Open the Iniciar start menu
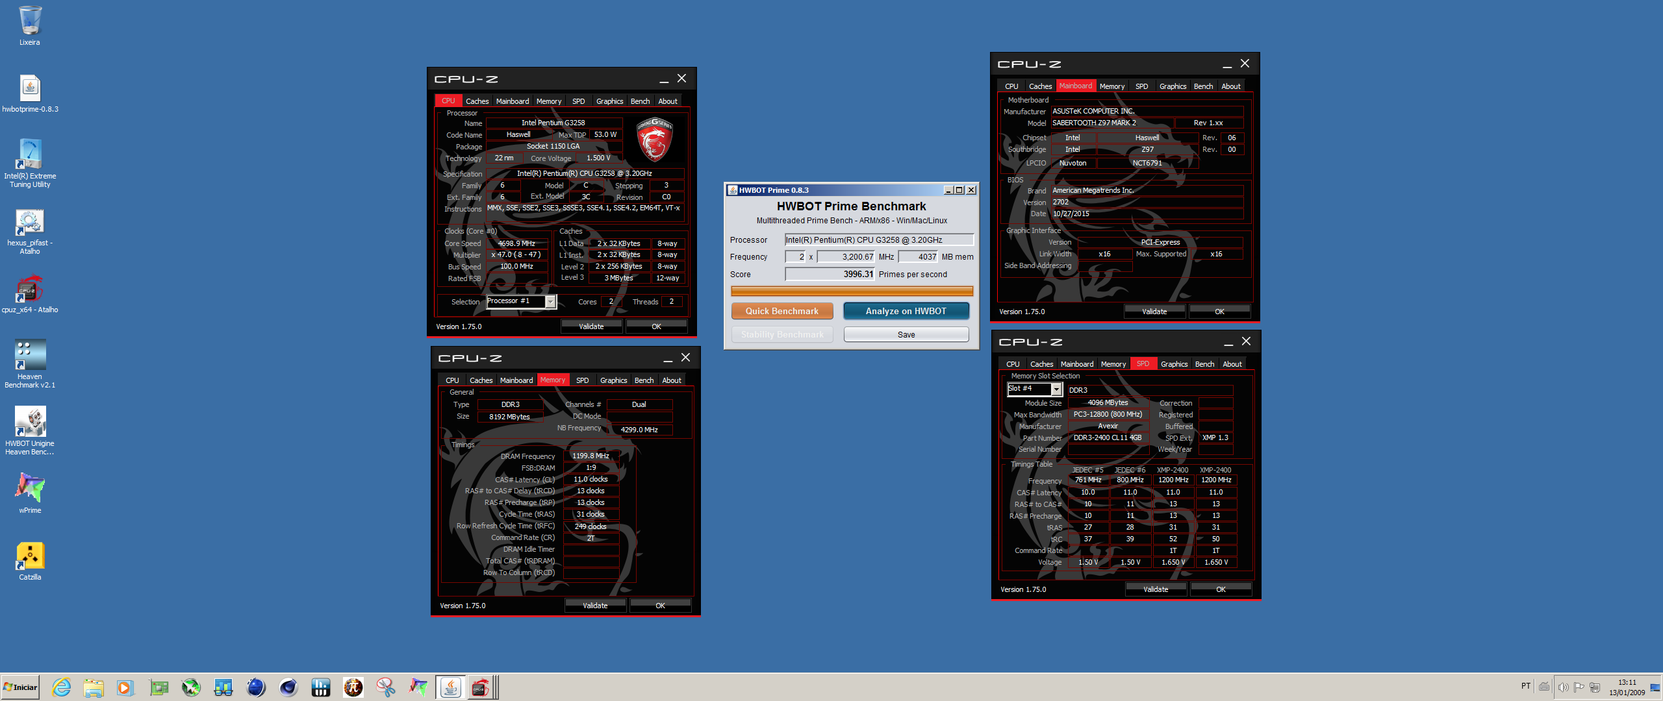The height and width of the screenshot is (701, 1663). tap(20, 687)
